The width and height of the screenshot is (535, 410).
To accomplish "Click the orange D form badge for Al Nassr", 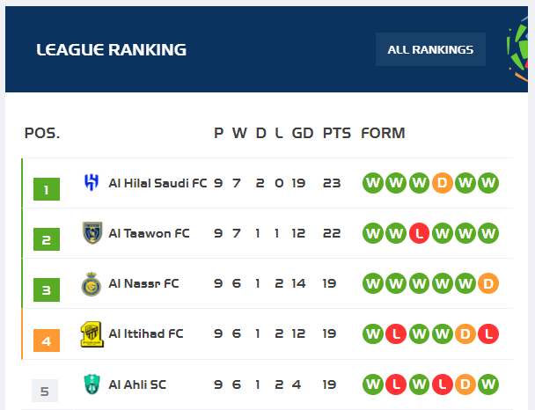I will 488,283.
